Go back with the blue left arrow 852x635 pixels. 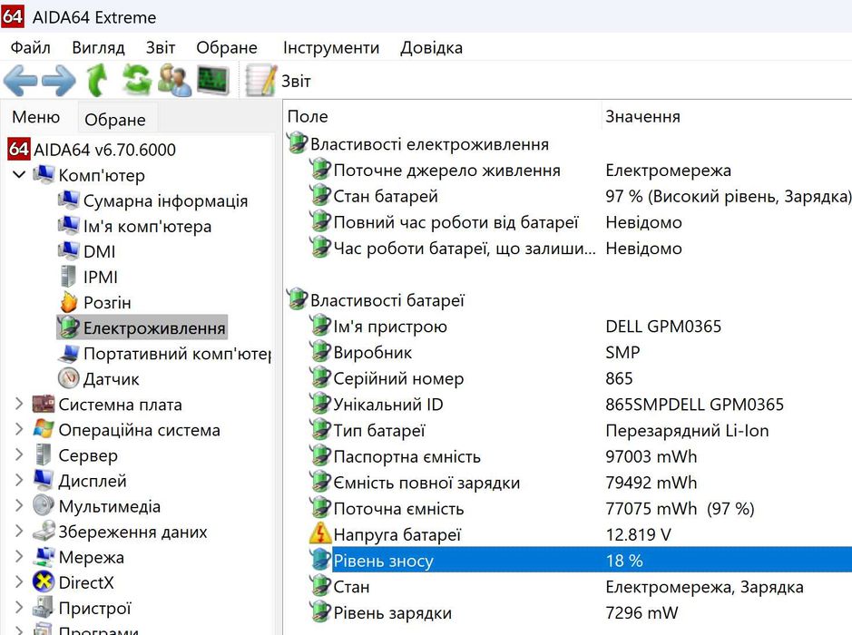point(20,81)
